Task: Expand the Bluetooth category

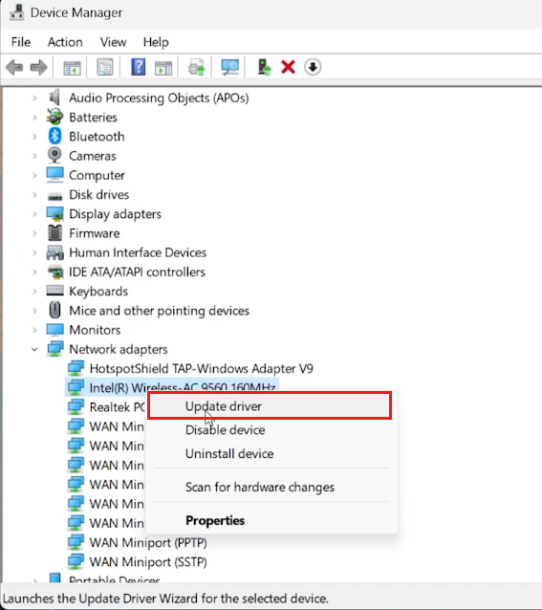Action: coord(34,137)
